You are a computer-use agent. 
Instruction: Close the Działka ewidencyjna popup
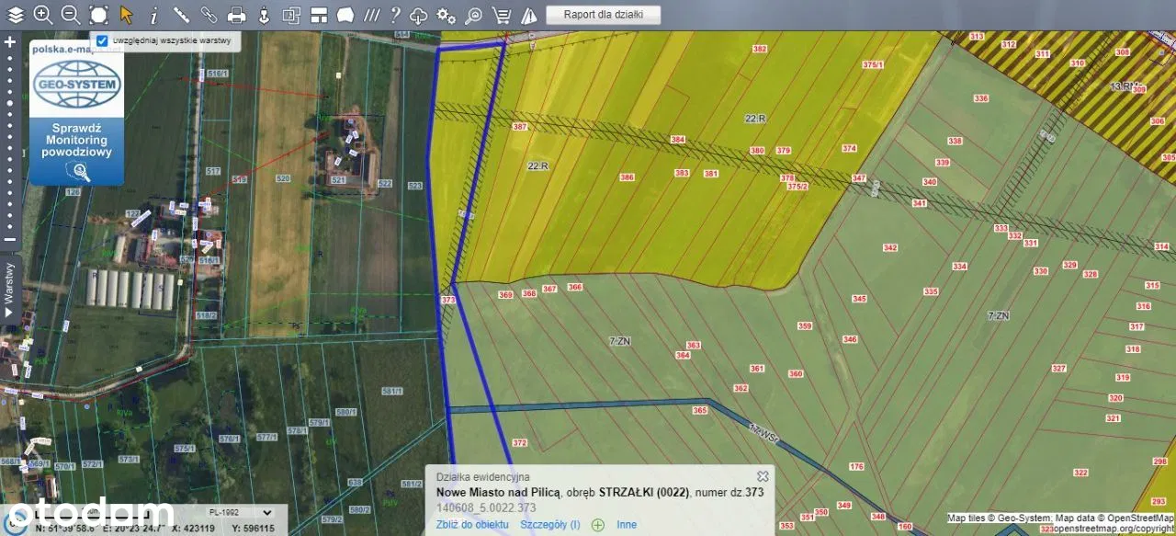point(762,476)
